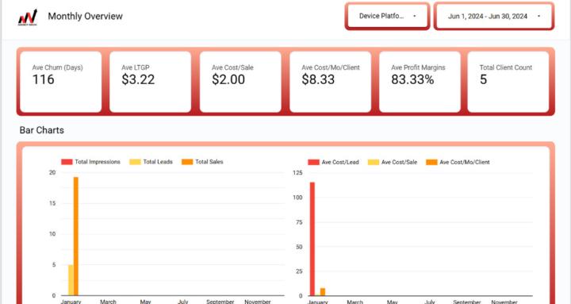Click the 116 average churn days value
The width and height of the screenshot is (571, 304).
44,79
